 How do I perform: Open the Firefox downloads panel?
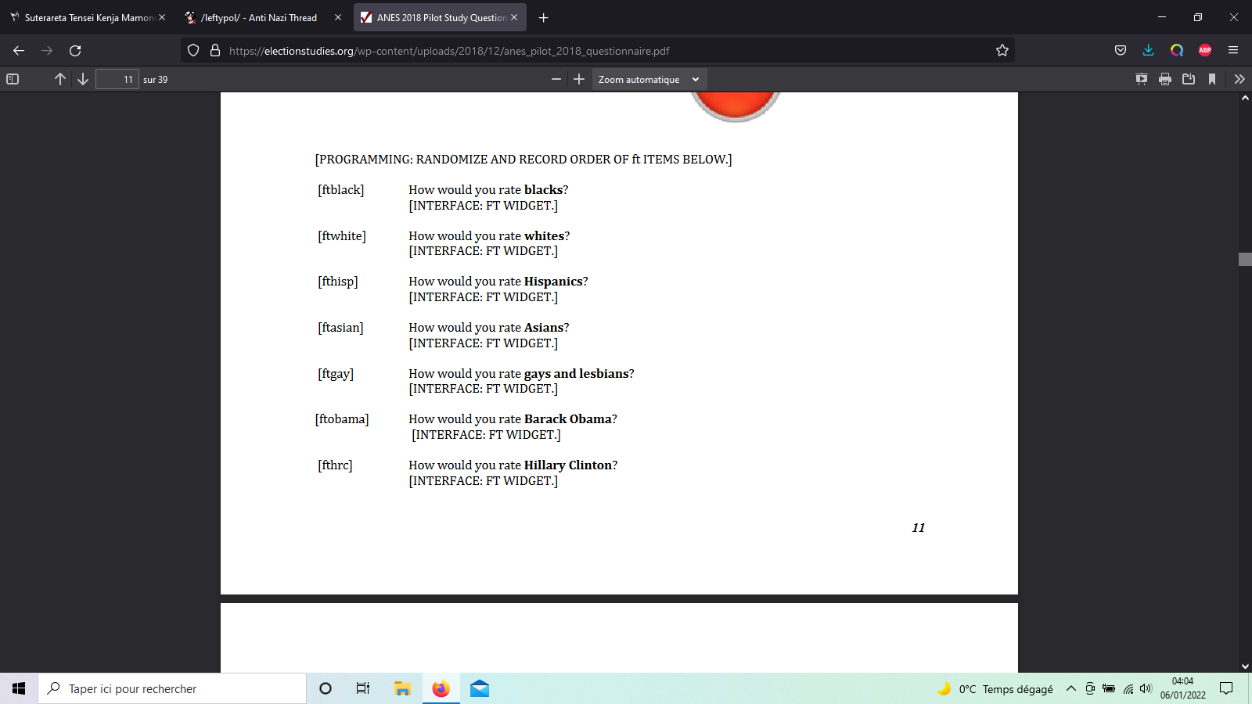pyautogui.click(x=1148, y=51)
